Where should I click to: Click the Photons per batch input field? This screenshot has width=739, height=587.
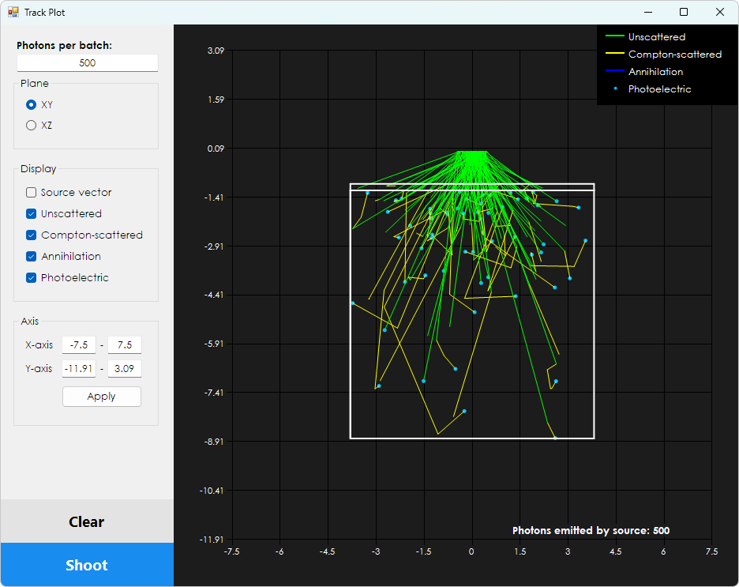click(87, 62)
